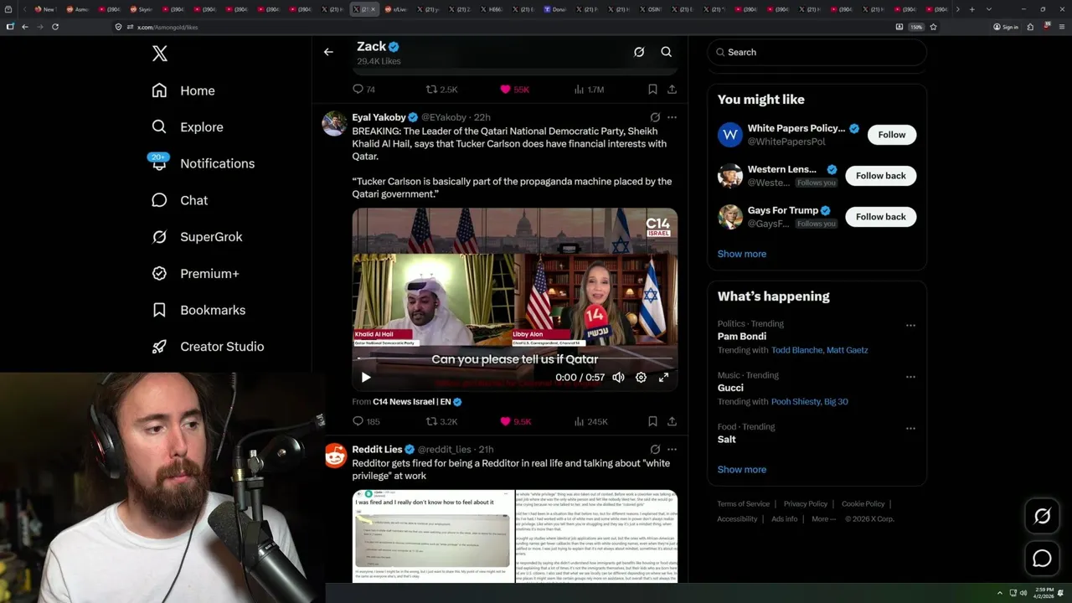Click Grok icon in Zack profile header
The width and height of the screenshot is (1072, 603).
639,52
